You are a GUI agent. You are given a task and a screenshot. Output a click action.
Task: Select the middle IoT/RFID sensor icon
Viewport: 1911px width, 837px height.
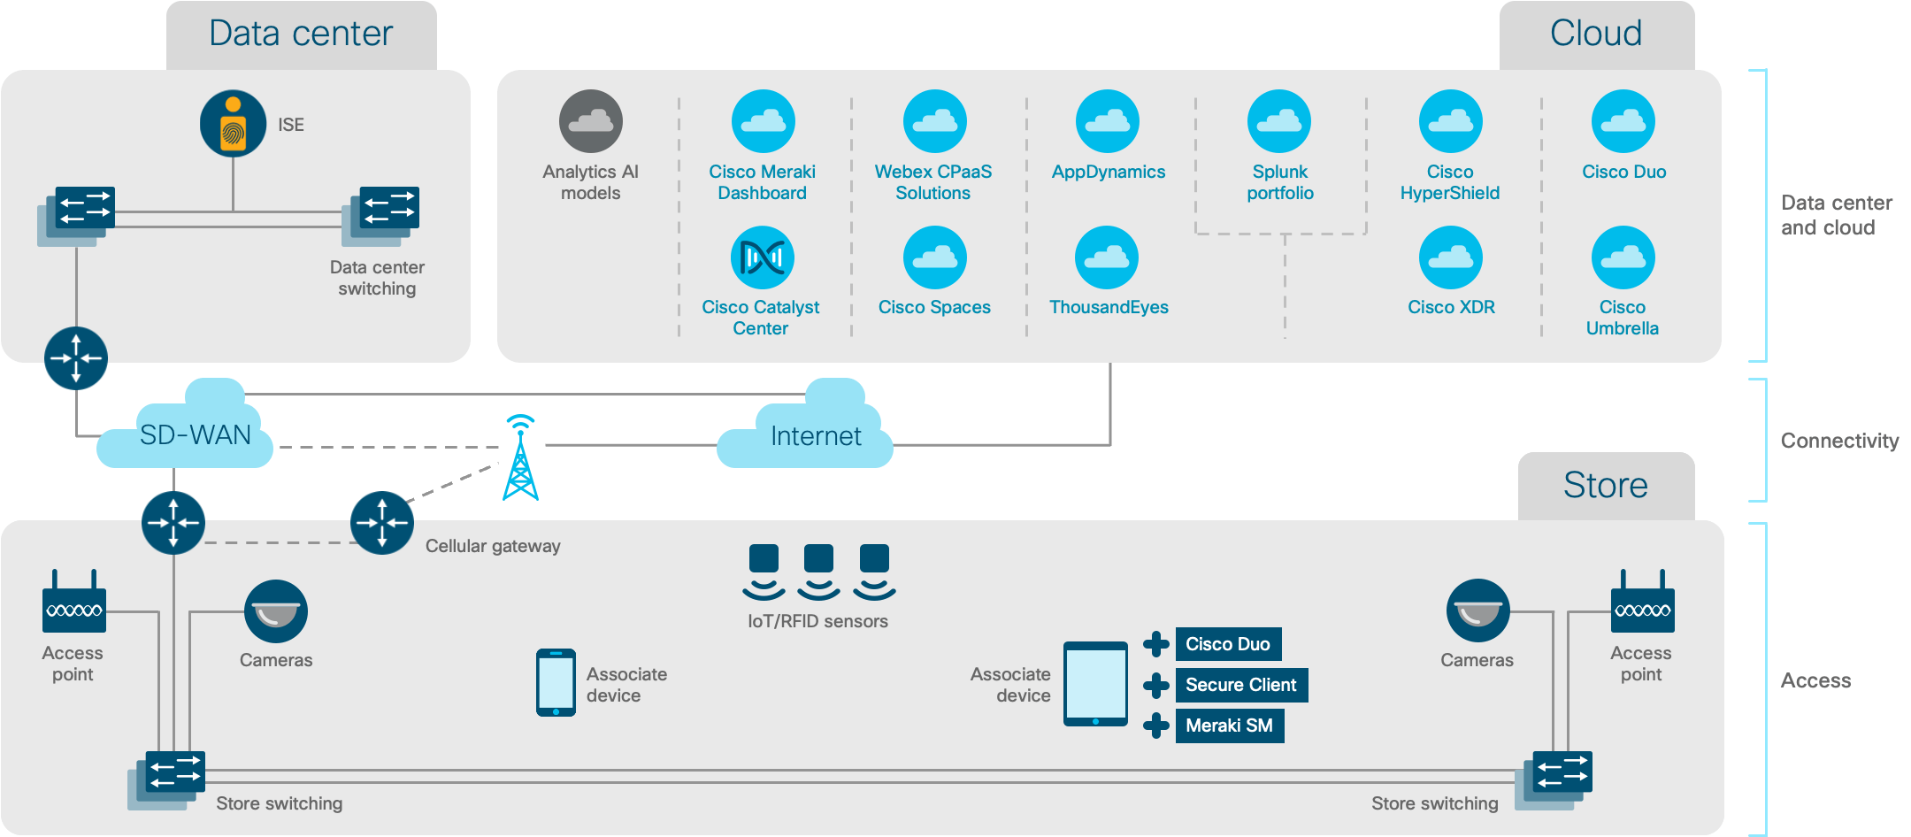point(818,572)
